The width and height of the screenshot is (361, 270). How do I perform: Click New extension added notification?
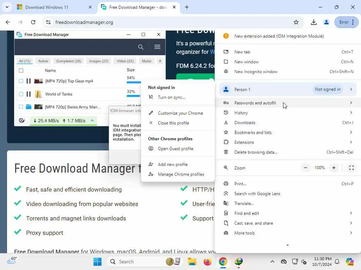tap(288, 36)
